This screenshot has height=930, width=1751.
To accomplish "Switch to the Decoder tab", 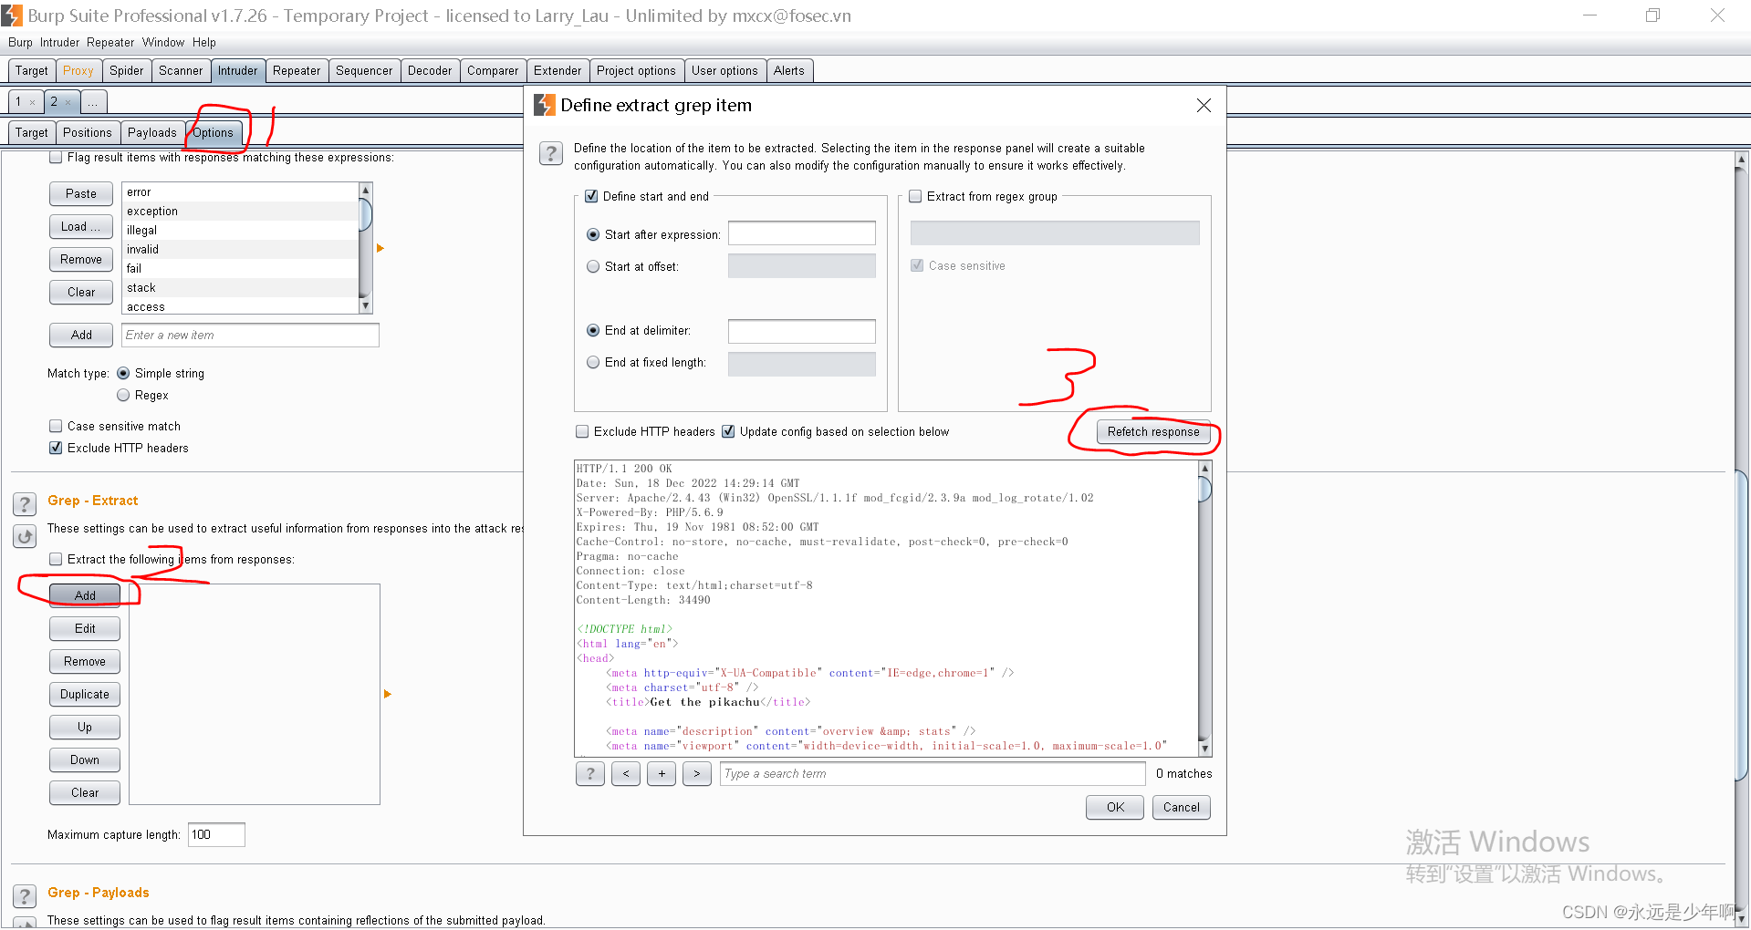I will click(430, 70).
